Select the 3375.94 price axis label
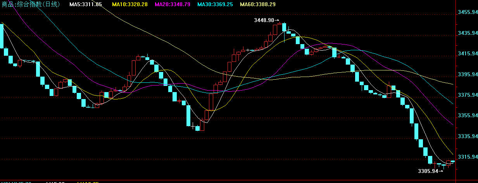 point(468,95)
